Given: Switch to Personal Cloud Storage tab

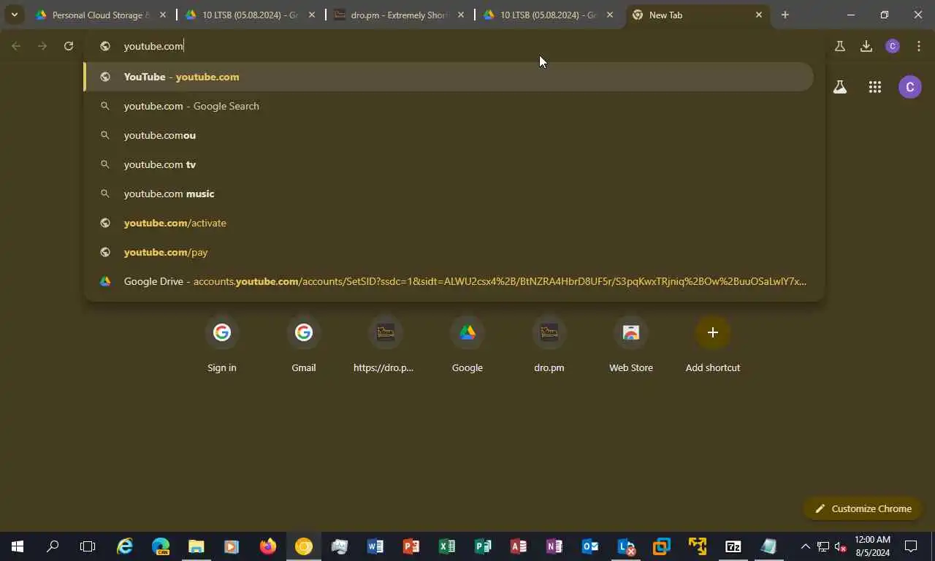Looking at the screenshot, I should click(101, 15).
